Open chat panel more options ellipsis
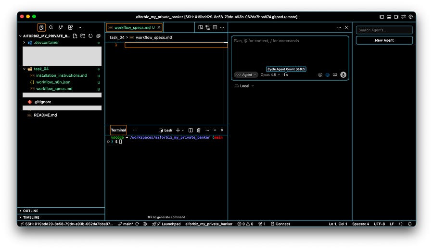Screen dimensions: 433x249 tap(339, 27)
